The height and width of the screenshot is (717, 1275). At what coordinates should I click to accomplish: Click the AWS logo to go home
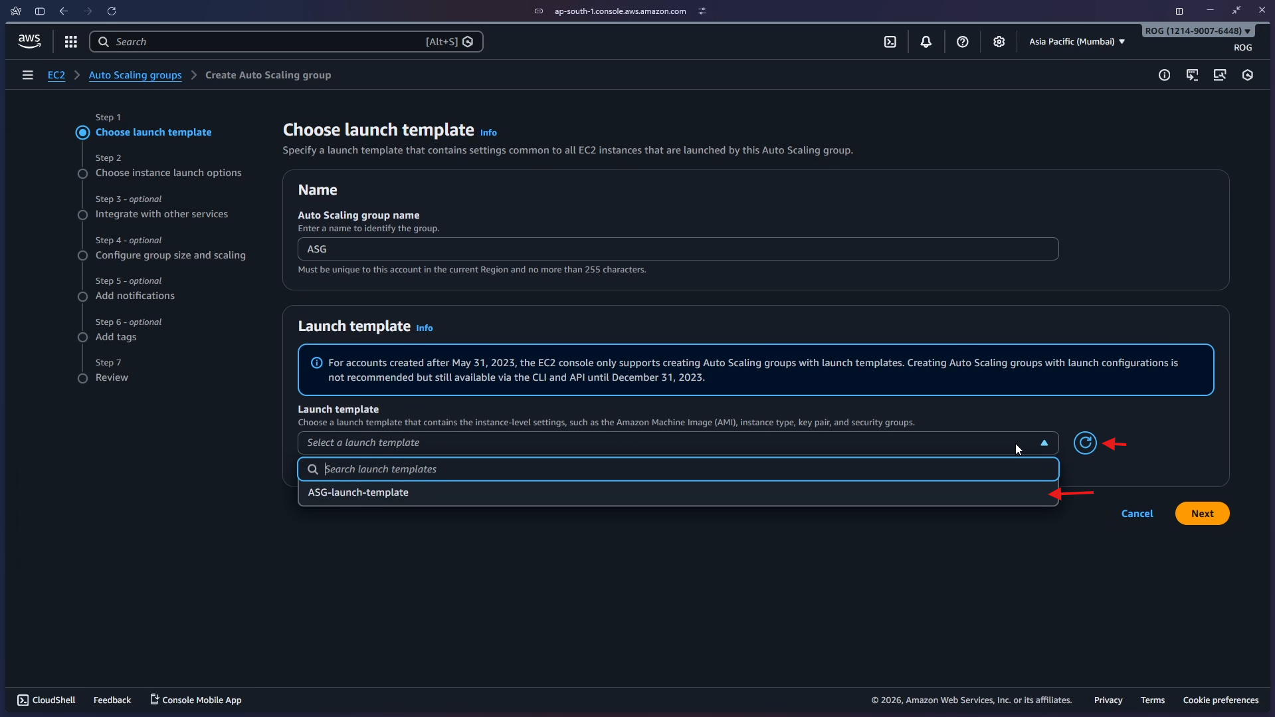tap(29, 41)
